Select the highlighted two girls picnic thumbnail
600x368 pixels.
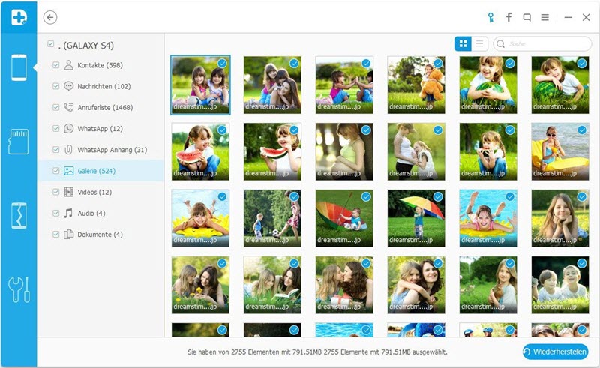[x=200, y=85]
